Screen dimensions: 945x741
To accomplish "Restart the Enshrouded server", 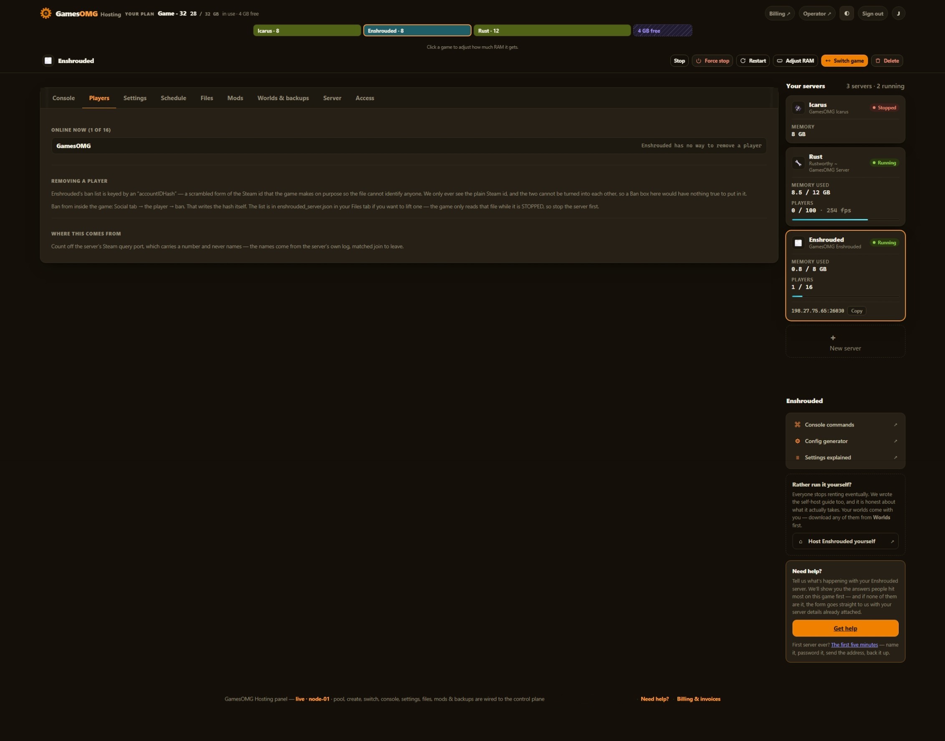I will point(753,61).
